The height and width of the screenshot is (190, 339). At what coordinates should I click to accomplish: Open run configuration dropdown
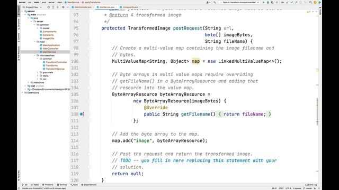pos(239,2)
